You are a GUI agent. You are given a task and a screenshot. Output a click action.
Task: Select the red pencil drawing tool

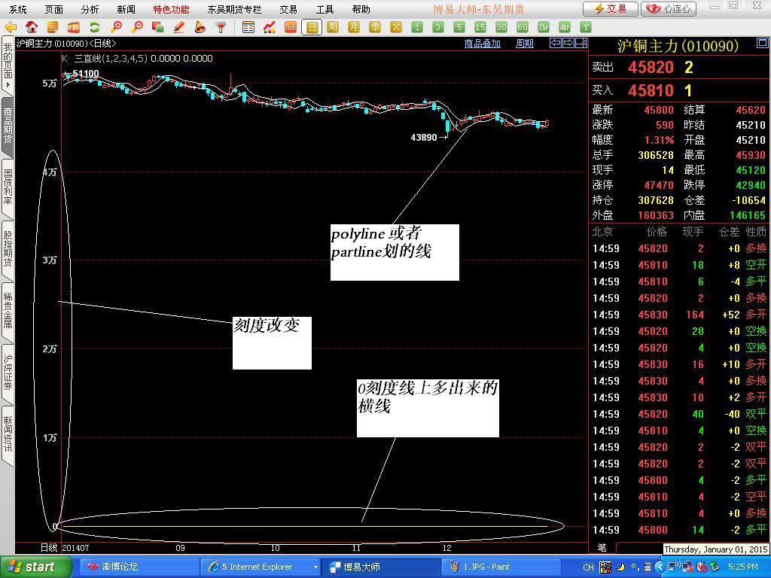tap(179, 27)
